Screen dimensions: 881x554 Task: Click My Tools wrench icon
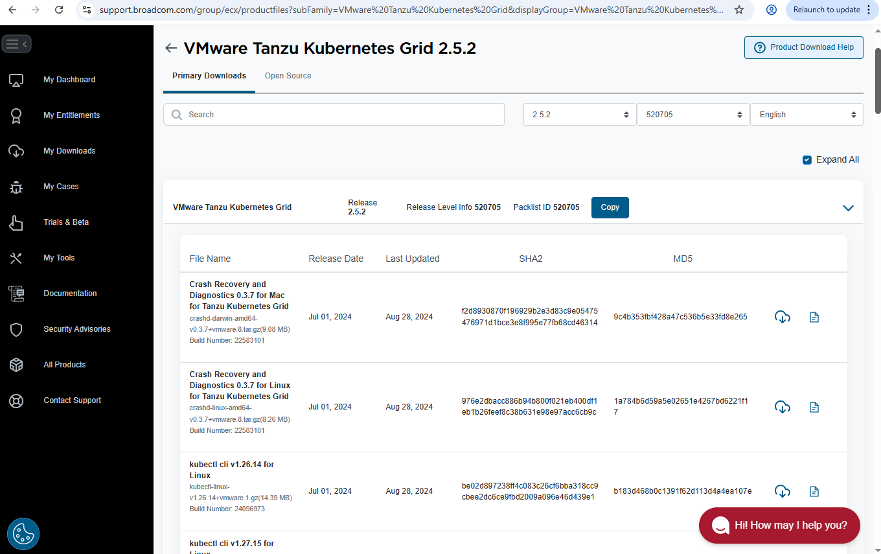tap(16, 258)
